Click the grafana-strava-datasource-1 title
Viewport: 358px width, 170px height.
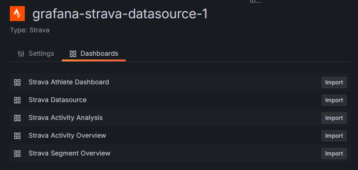point(120,14)
